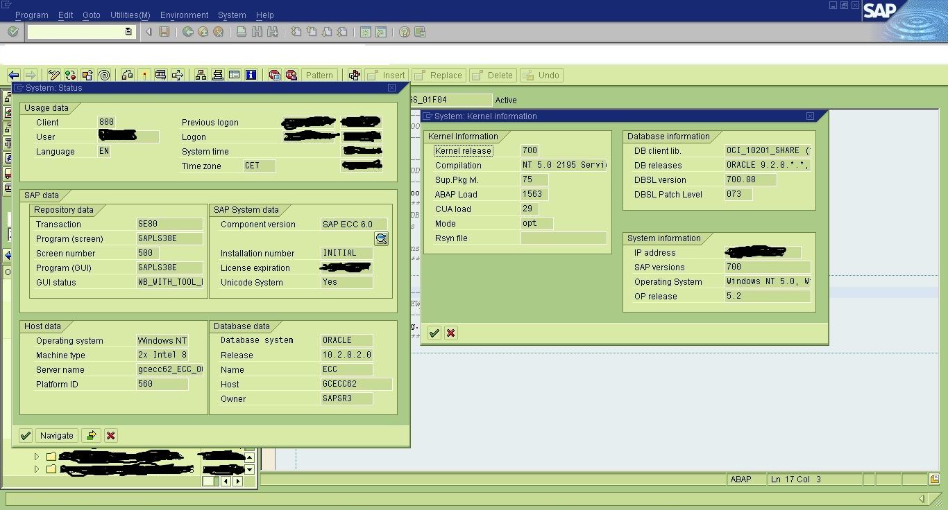Click the Print icon in the standard toolbar

[242, 32]
